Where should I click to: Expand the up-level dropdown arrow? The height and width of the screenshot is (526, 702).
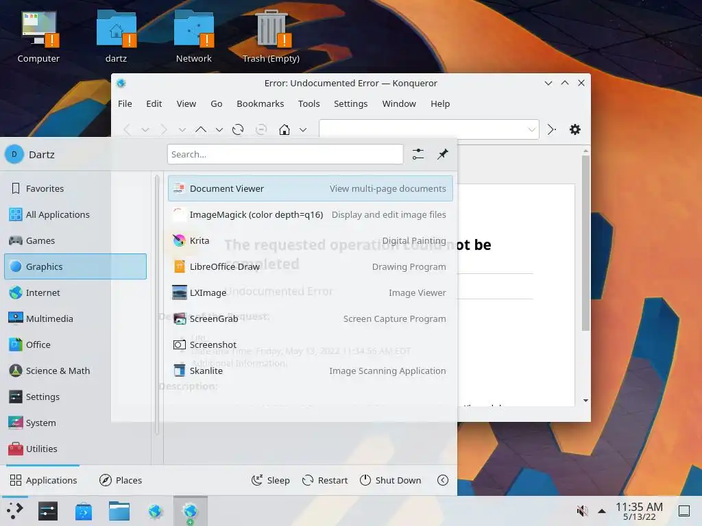[x=219, y=129]
